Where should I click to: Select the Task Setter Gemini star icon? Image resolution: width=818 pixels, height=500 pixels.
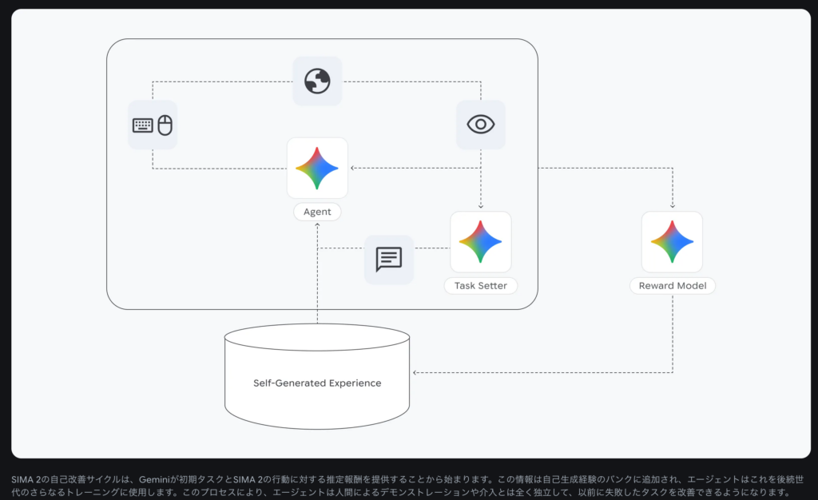click(x=480, y=241)
